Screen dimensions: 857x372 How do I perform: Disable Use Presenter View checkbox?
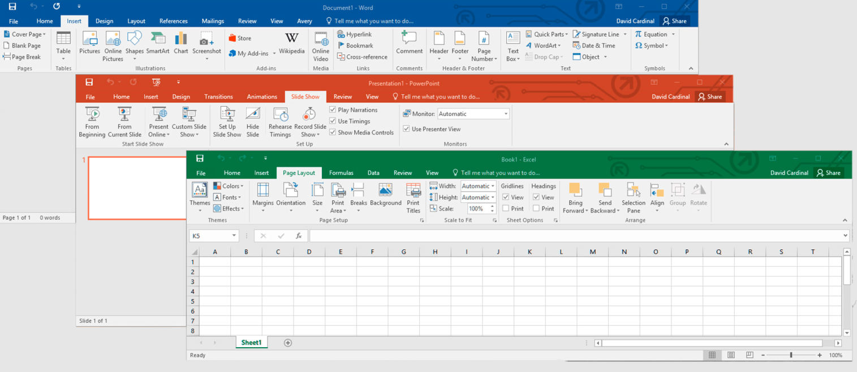(406, 129)
